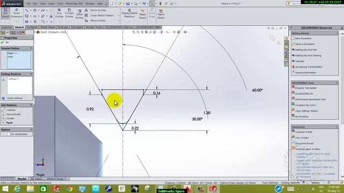The height and width of the screenshot is (193, 344).
Task: Open the Linear Sketch Pattern dropdown arrow
Action: point(119,16)
